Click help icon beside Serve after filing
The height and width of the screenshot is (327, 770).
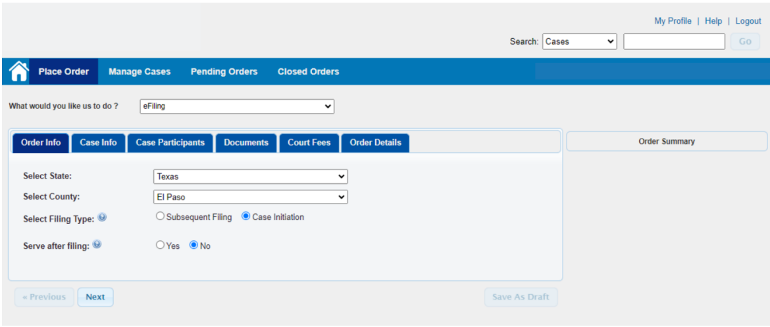[x=97, y=245]
